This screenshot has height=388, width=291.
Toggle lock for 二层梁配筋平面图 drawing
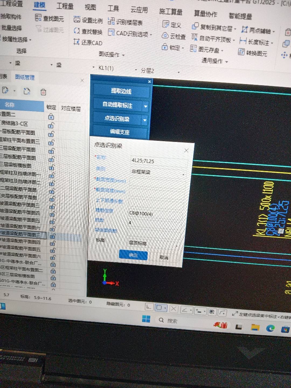pyautogui.click(x=52, y=191)
